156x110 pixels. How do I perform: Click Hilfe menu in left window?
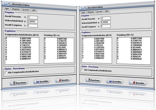point(34,10)
